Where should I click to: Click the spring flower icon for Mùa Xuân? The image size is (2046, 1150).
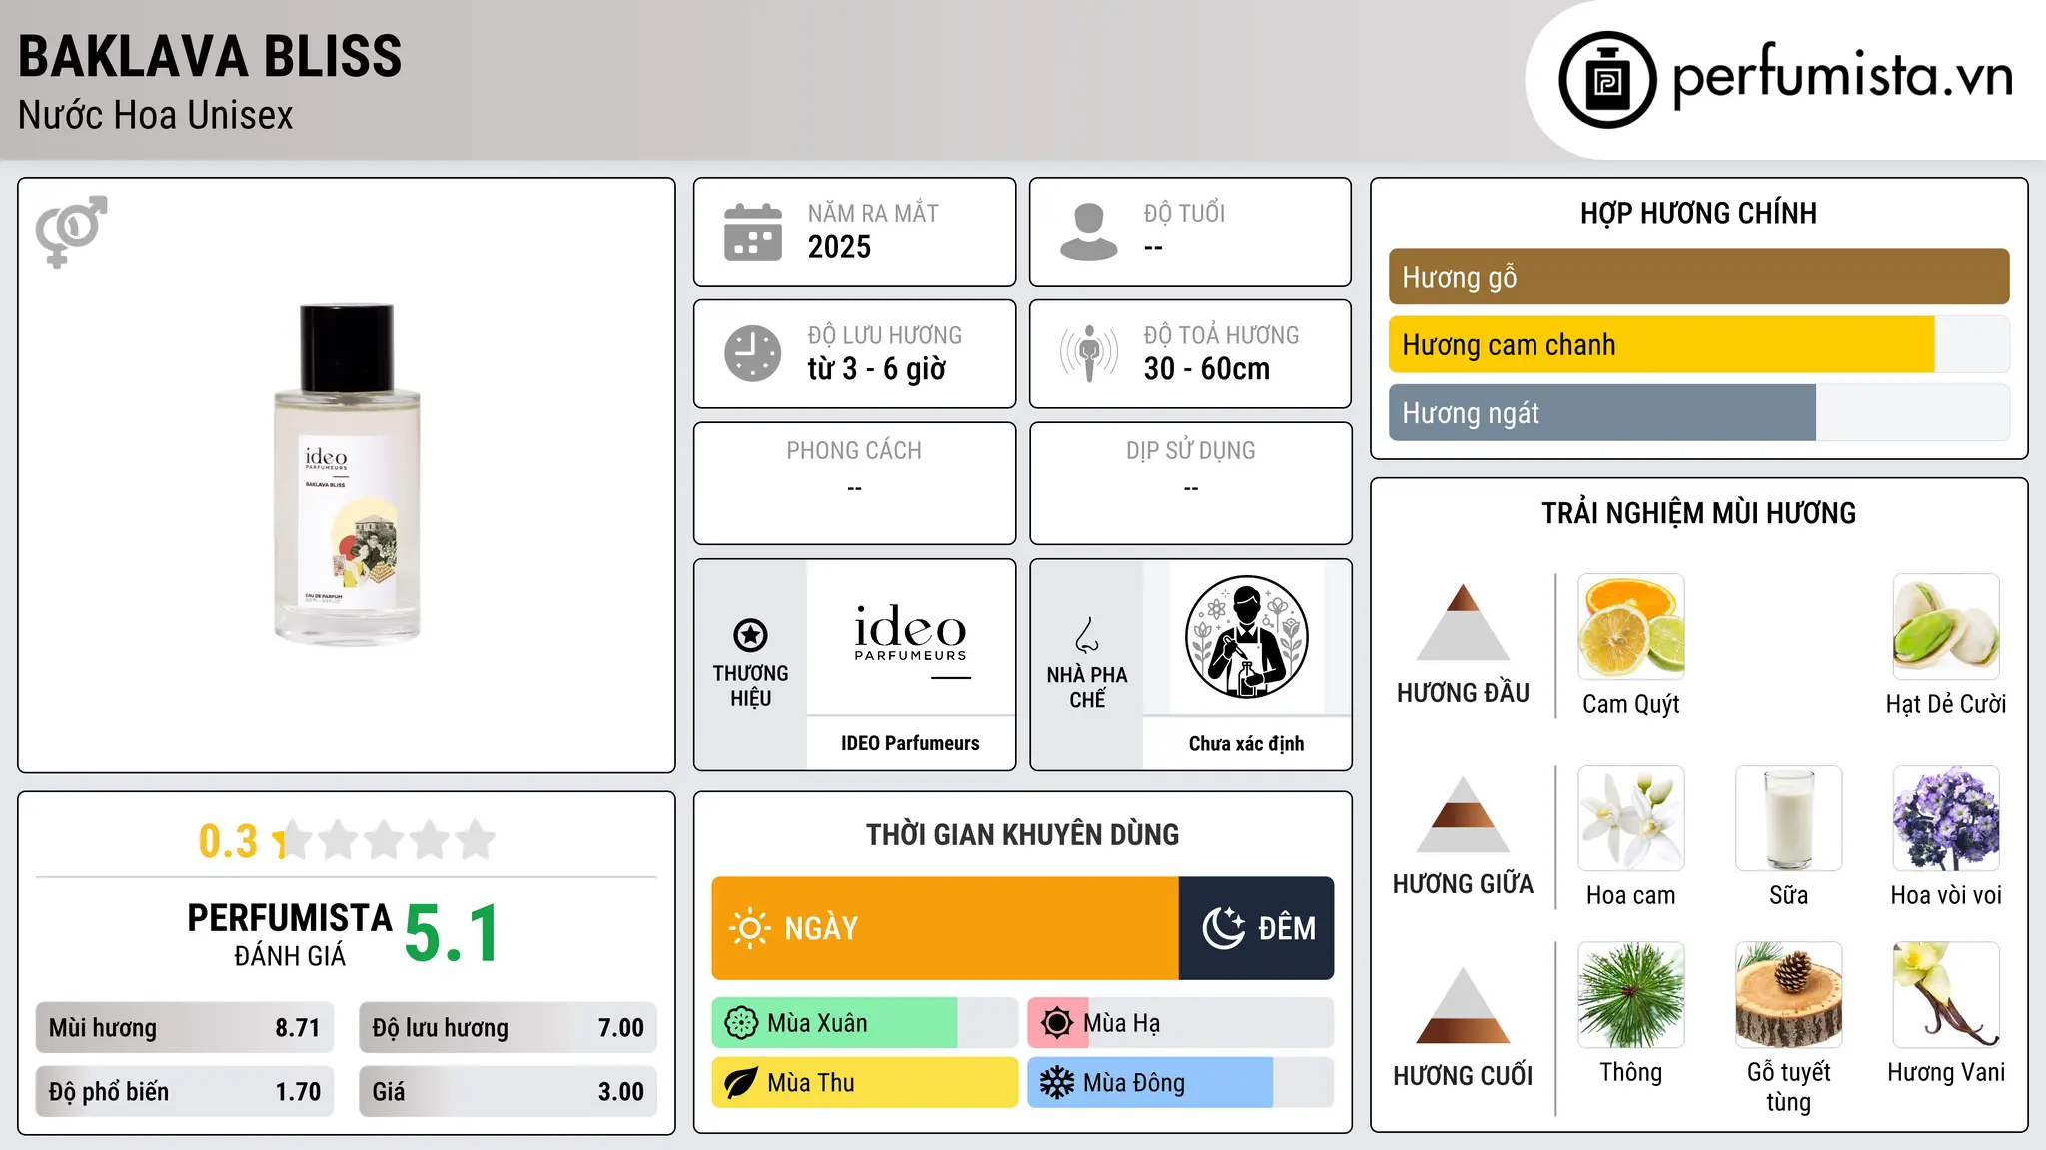point(741,1023)
